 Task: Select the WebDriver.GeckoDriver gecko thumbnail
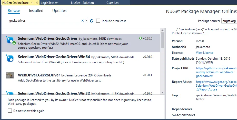pos(10,75)
